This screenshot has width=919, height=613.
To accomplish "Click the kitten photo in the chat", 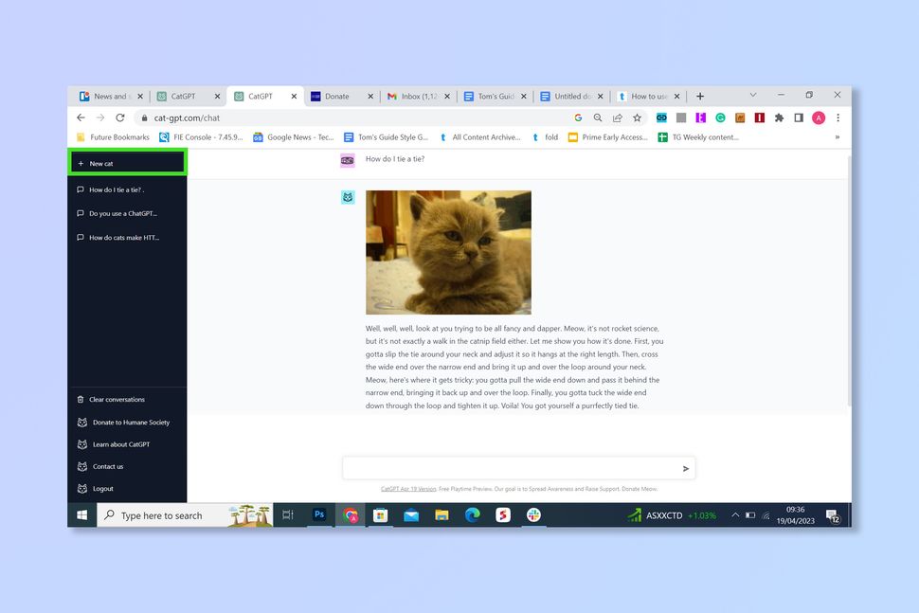I will click(x=447, y=252).
